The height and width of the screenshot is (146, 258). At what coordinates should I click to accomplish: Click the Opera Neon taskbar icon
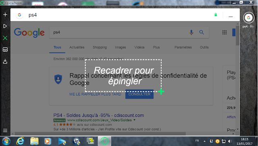104,141
